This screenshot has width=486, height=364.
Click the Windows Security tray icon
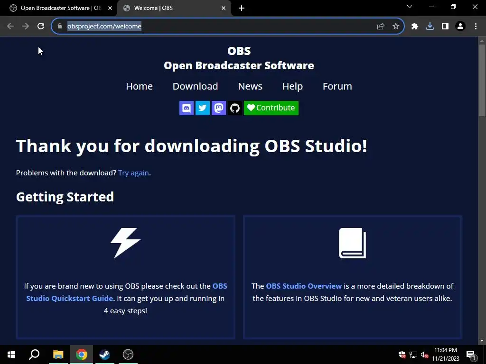coord(402,355)
